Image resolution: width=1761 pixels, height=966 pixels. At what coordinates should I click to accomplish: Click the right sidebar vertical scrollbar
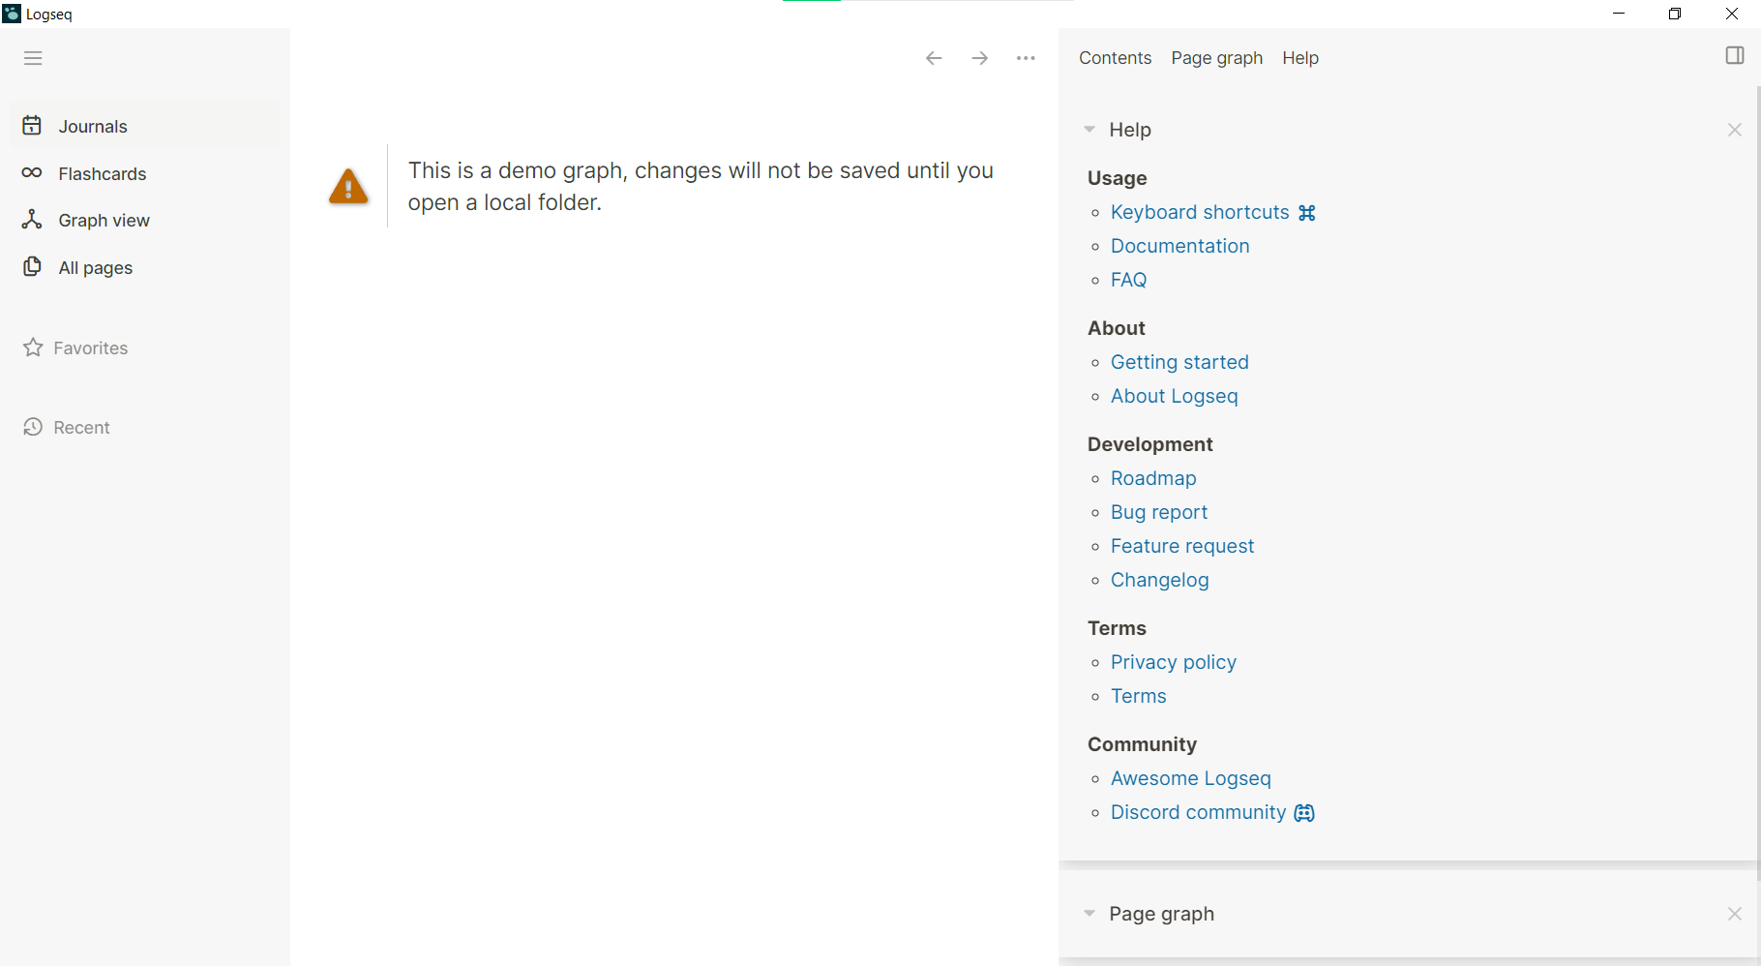click(1757, 484)
